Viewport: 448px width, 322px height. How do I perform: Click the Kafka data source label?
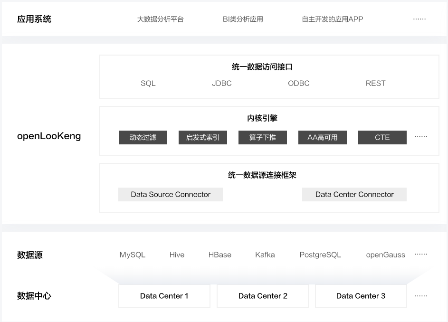click(x=265, y=255)
